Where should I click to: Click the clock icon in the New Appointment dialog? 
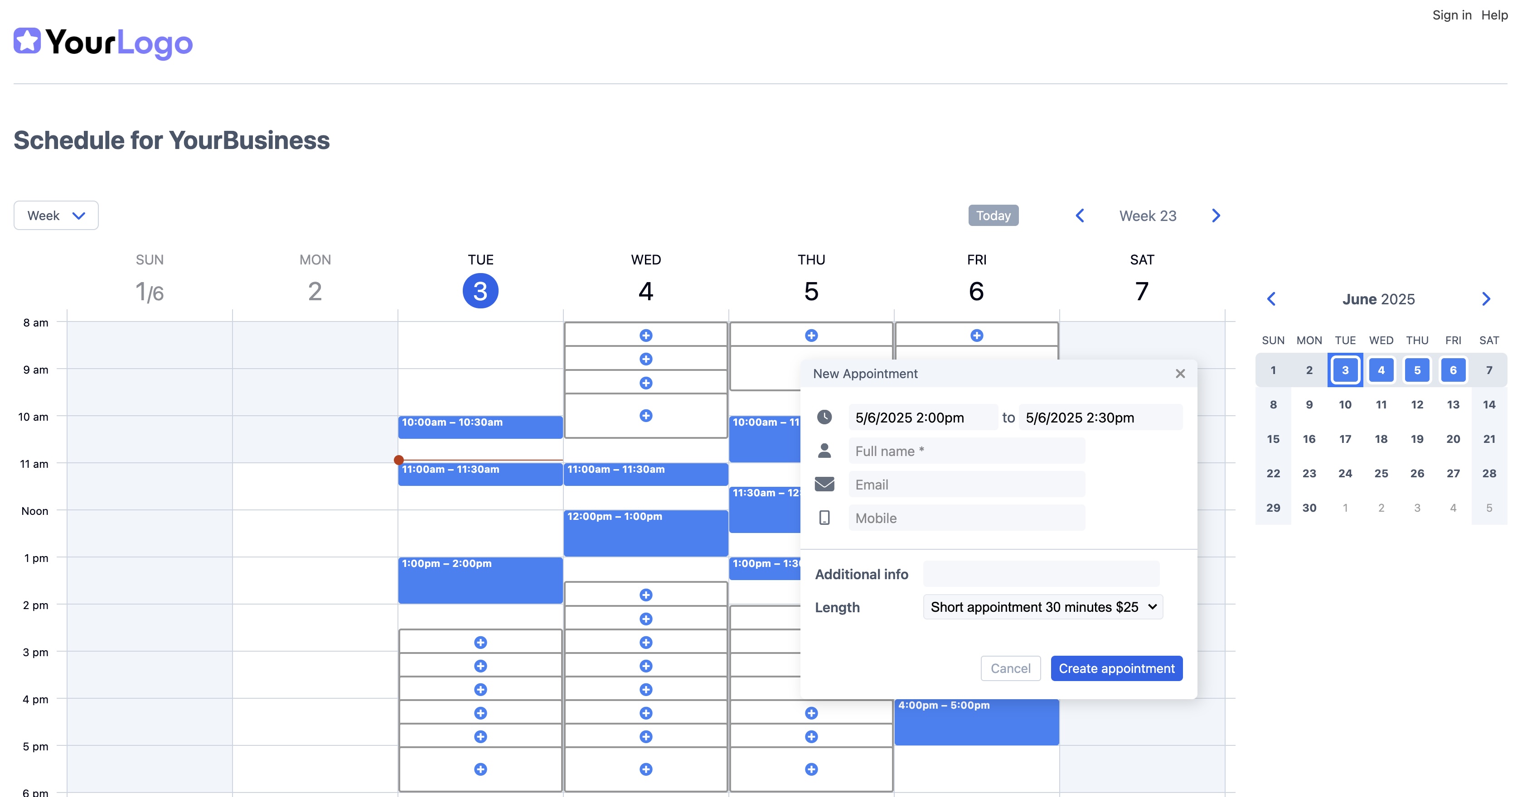(x=825, y=417)
